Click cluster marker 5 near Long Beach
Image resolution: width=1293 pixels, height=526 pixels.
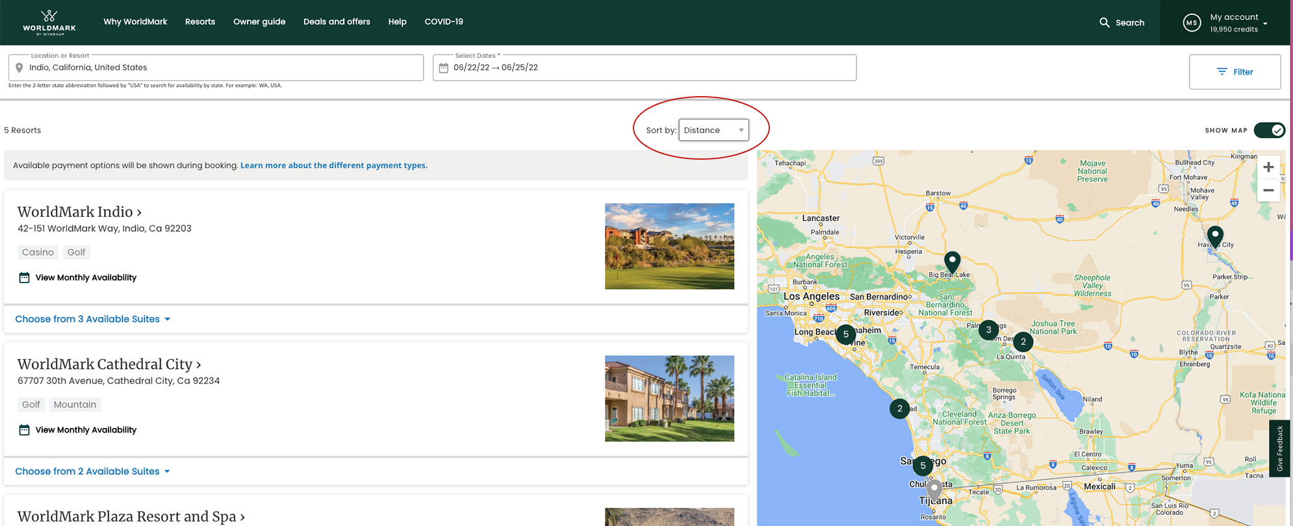845,334
